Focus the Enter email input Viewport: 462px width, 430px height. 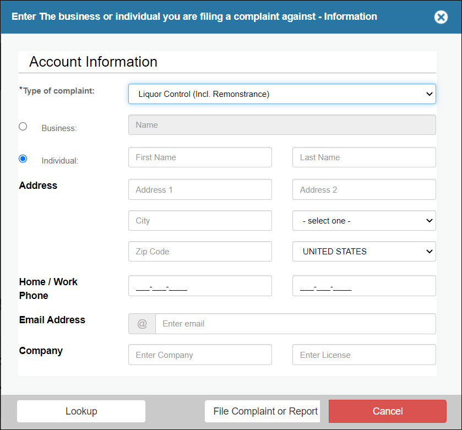(x=295, y=324)
